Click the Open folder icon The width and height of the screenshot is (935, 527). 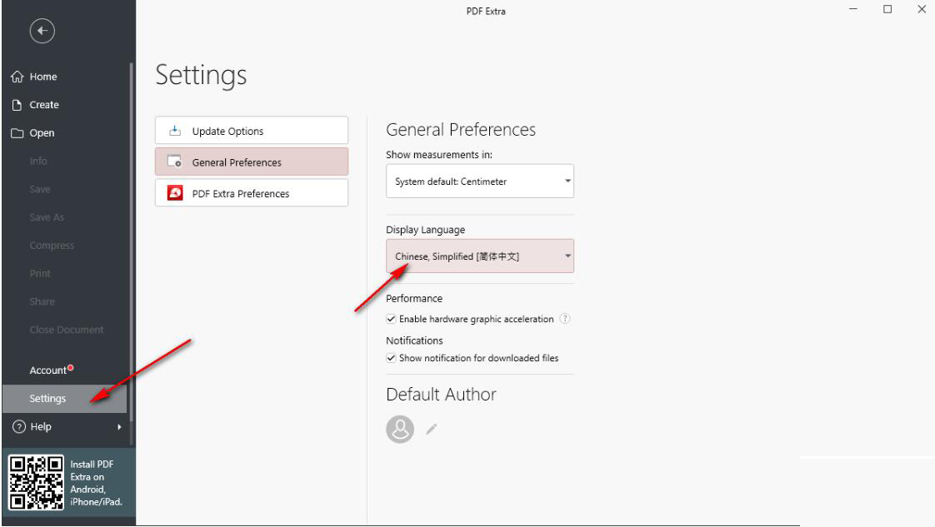tap(17, 133)
